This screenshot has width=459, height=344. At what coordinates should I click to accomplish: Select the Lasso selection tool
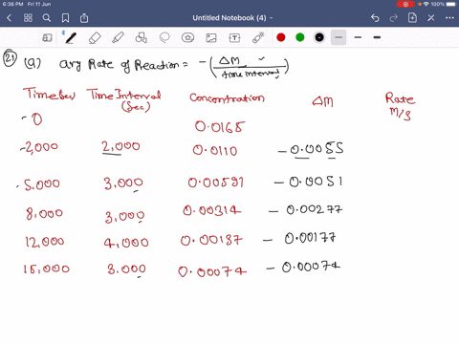tap(164, 37)
